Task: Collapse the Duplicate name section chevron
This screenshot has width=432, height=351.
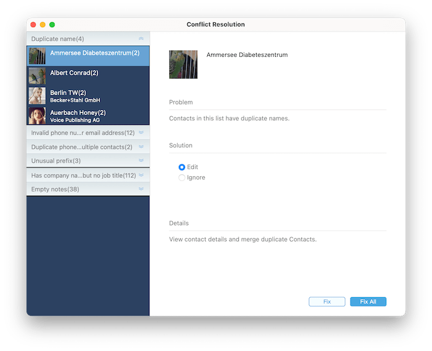Action: (141, 39)
